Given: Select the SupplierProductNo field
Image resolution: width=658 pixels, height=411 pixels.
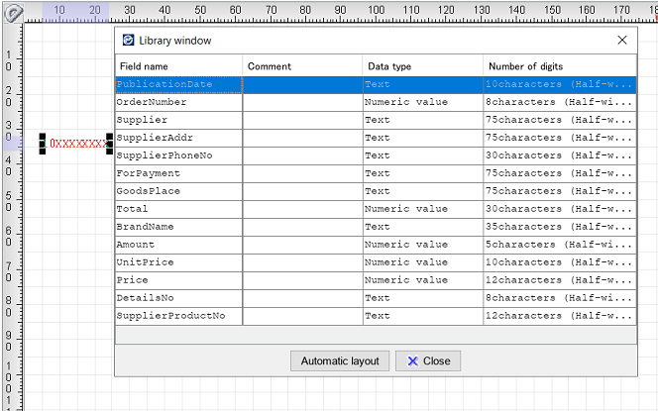Looking at the screenshot, I should 178,316.
